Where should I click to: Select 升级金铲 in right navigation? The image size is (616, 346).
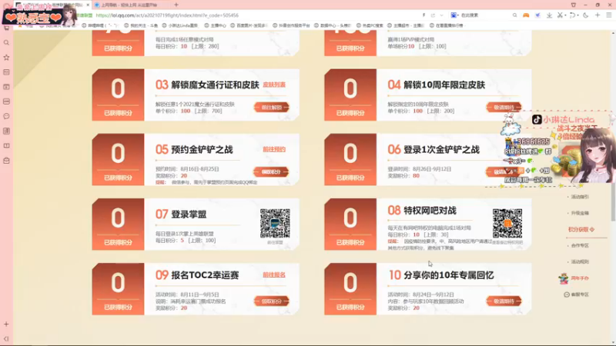point(580,213)
